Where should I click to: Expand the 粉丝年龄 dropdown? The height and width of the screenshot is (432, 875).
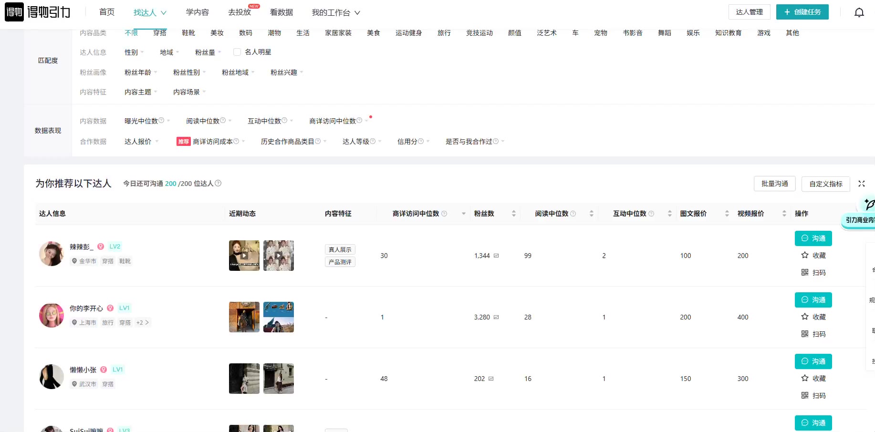point(141,72)
